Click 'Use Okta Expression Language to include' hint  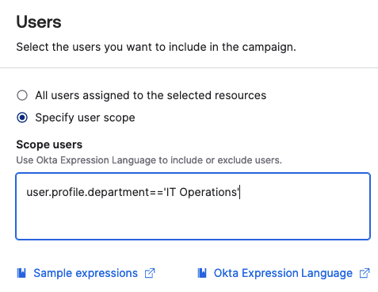[149, 160]
